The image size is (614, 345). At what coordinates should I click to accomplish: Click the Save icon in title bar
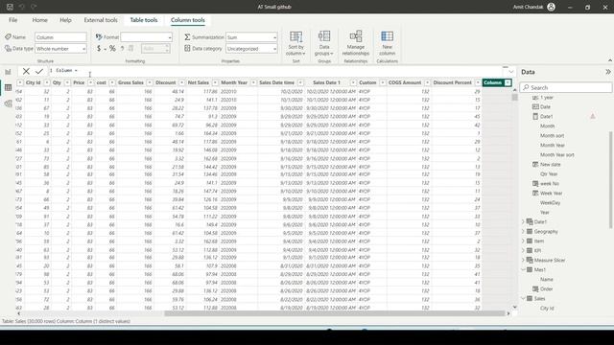coord(11,7)
